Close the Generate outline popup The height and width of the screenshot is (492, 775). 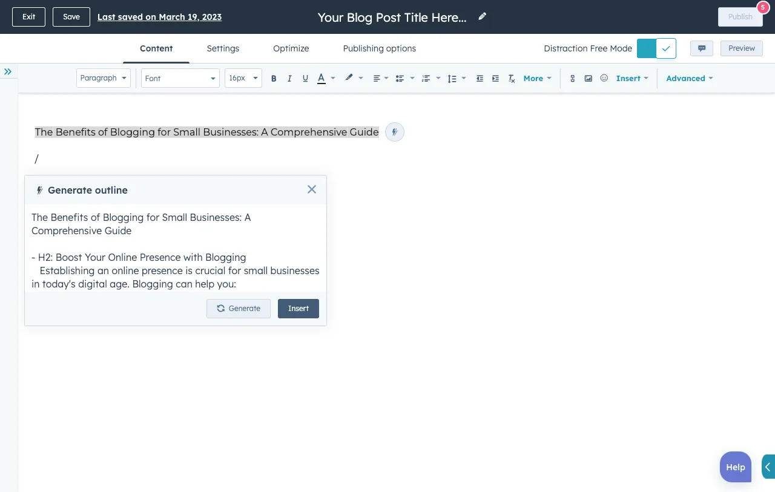coord(312,189)
